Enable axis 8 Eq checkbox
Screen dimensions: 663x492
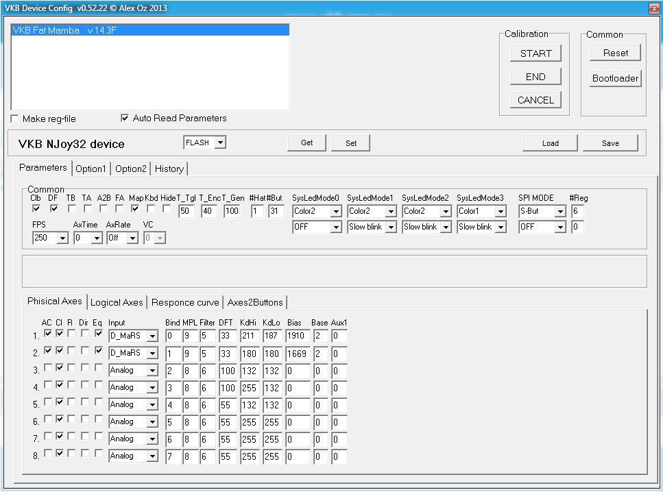click(x=99, y=453)
